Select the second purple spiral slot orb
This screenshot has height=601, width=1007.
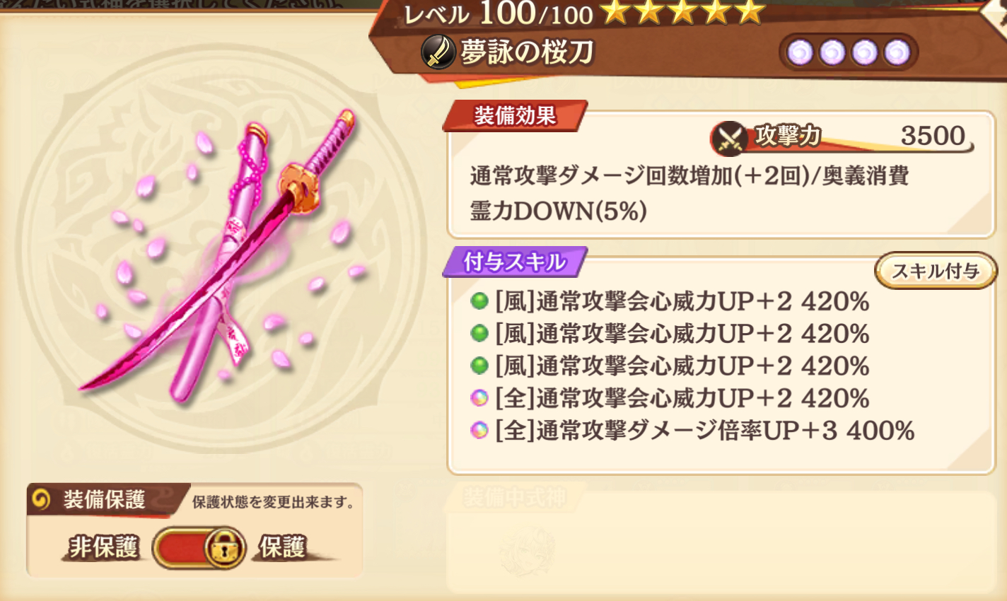coord(832,52)
